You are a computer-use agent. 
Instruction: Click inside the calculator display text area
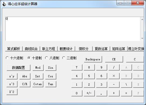click(x=73, y=29)
